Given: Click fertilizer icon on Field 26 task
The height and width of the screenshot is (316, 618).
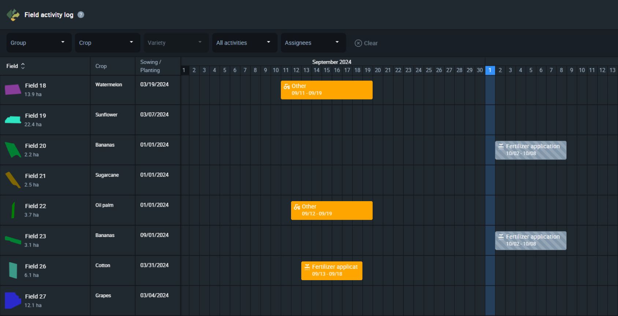Looking at the screenshot, I should [307, 267].
